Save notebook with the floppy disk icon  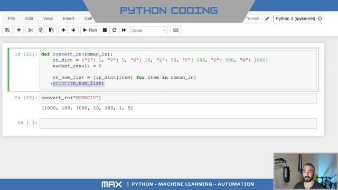pos(7,30)
